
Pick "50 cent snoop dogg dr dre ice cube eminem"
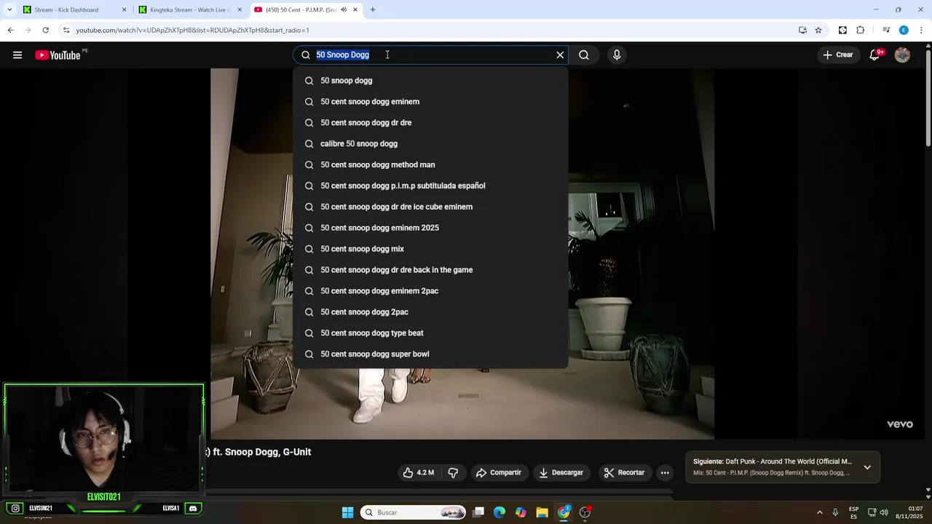[430, 207]
